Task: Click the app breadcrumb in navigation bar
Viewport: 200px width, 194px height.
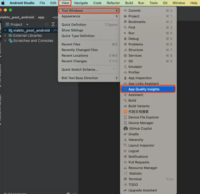Action: 41,17
